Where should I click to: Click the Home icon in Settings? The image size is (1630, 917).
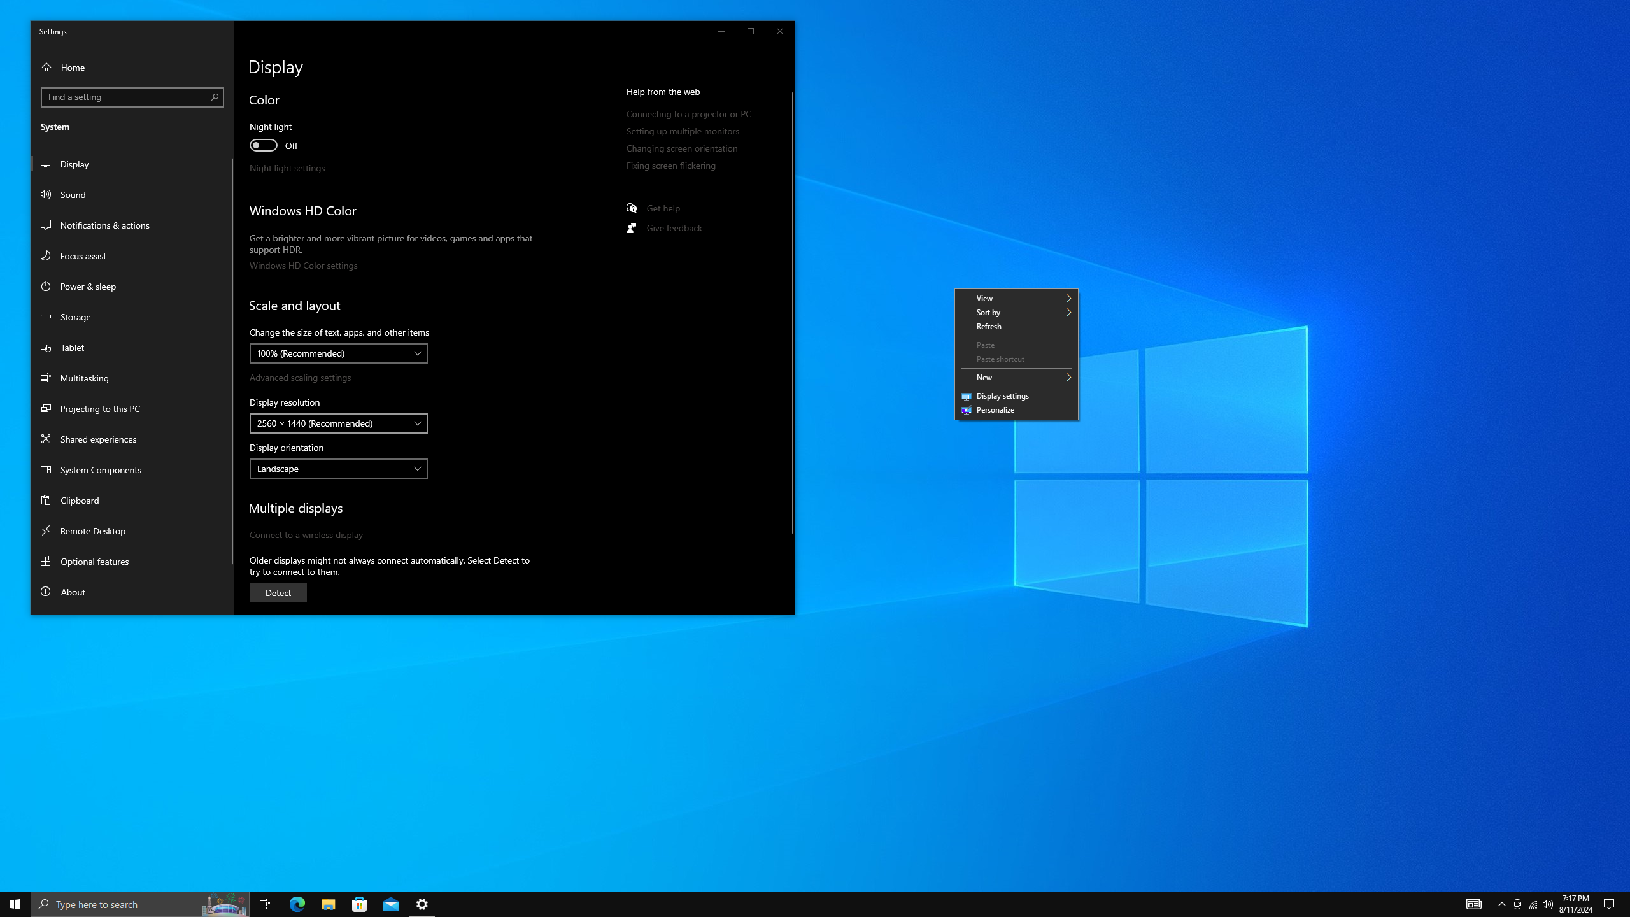point(46,68)
